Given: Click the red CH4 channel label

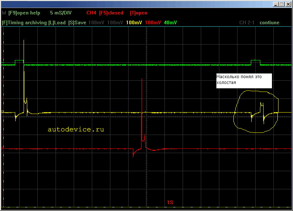Looking at the screenshot, I should (91, 13).
